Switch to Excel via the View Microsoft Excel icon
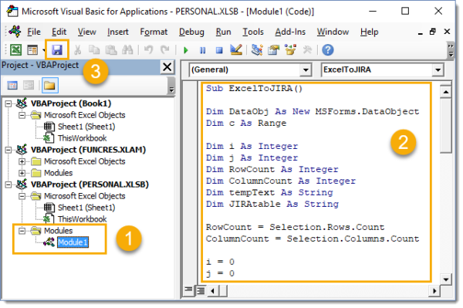 click(15, 50)
